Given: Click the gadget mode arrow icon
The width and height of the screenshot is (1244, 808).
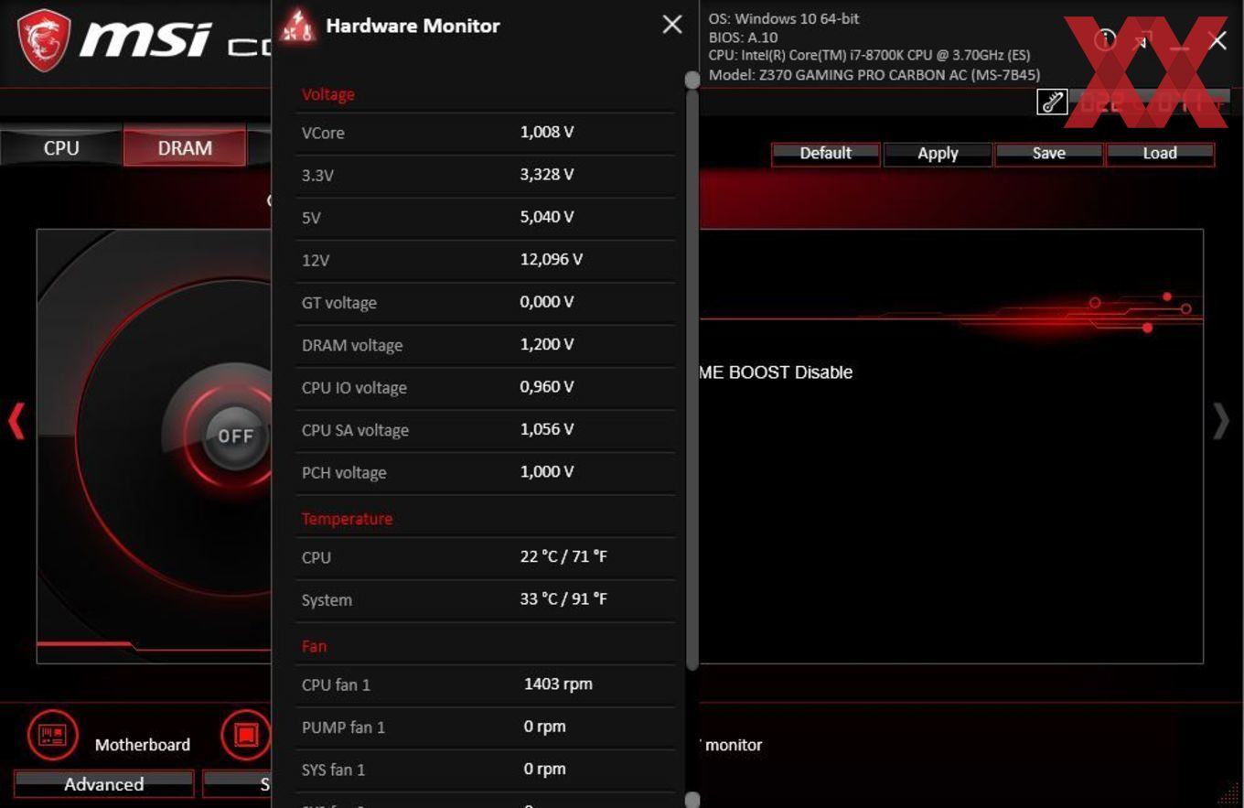Looking at the screenshot, I should [x=1142, y=40].
